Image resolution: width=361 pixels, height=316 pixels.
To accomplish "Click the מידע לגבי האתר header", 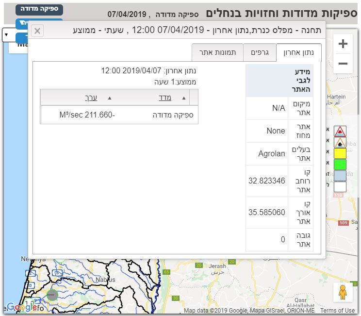I will tap(279, 81).
